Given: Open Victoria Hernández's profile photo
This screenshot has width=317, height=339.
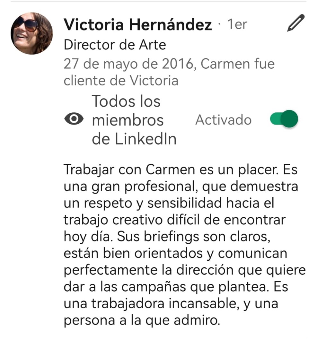Looking at the screenshot, I should point(32,33).
